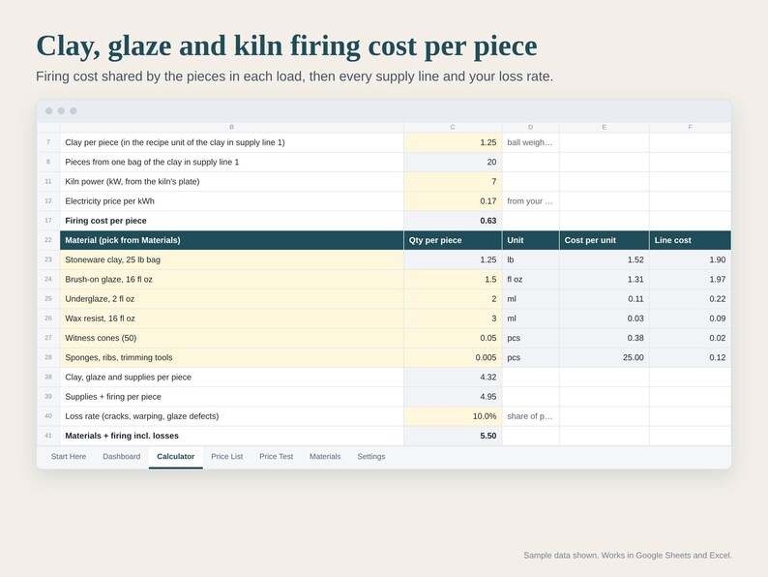Switch to the Dashboard tab
This screenshot has width=768, height=577.
[122, 456]
